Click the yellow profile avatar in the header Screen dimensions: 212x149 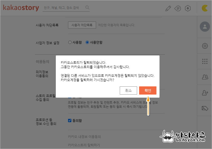coord(205,8)
